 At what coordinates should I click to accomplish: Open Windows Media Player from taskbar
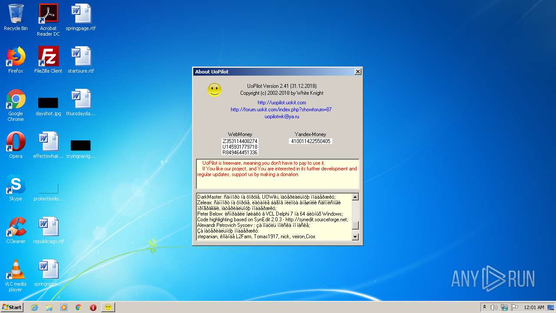point(64,307)
